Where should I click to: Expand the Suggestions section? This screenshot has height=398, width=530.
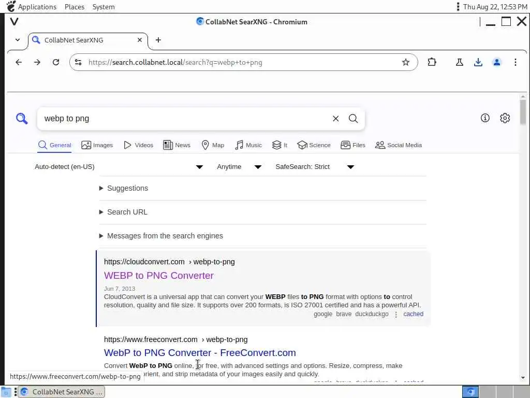124,188
